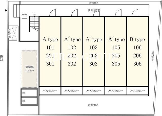Click the door arc above unit 101

click(53, 13)
